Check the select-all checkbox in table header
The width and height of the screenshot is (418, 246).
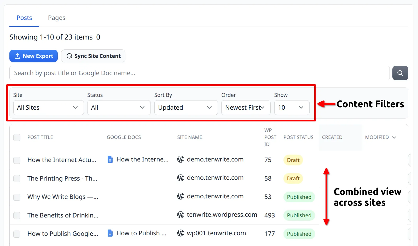click(17, 137)
